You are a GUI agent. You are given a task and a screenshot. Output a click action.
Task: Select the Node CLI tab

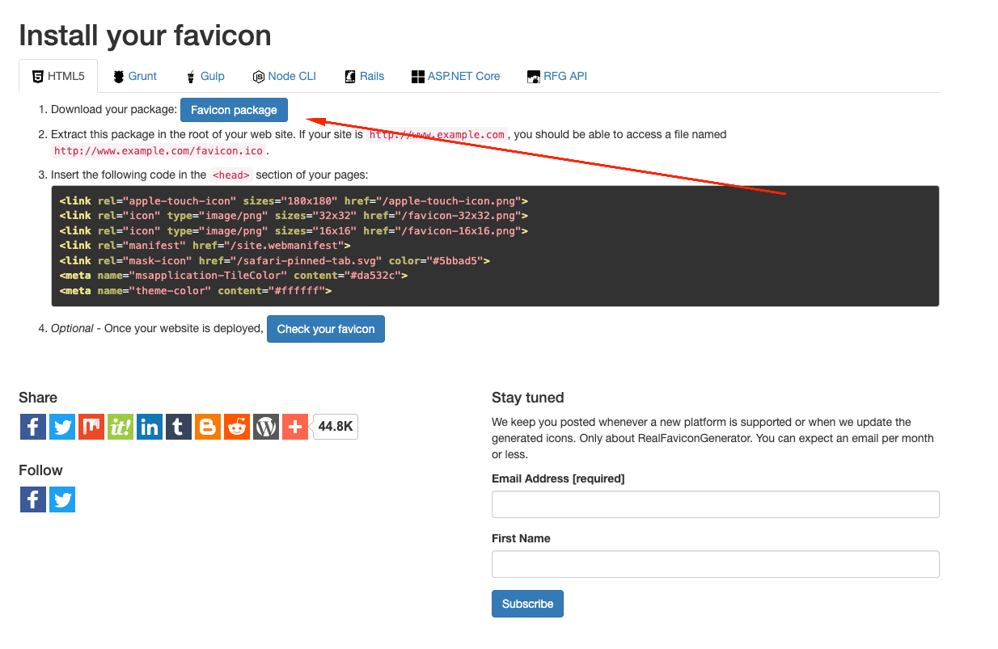tap(284, 76)
